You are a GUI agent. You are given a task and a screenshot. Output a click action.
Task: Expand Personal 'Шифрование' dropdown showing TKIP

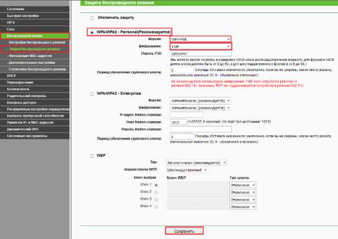point(201,46)
